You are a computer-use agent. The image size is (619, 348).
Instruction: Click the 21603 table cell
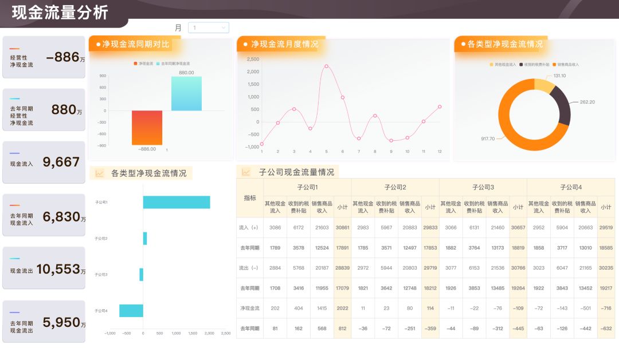click(x=322, y=227)
